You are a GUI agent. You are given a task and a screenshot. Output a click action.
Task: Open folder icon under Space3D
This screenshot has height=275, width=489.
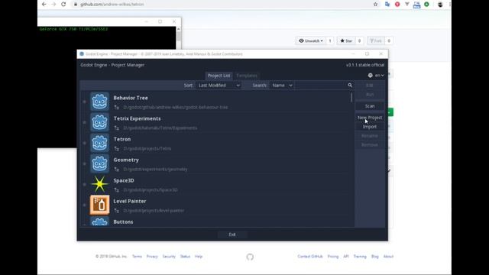pyautogui.click(x=117, y=190)
